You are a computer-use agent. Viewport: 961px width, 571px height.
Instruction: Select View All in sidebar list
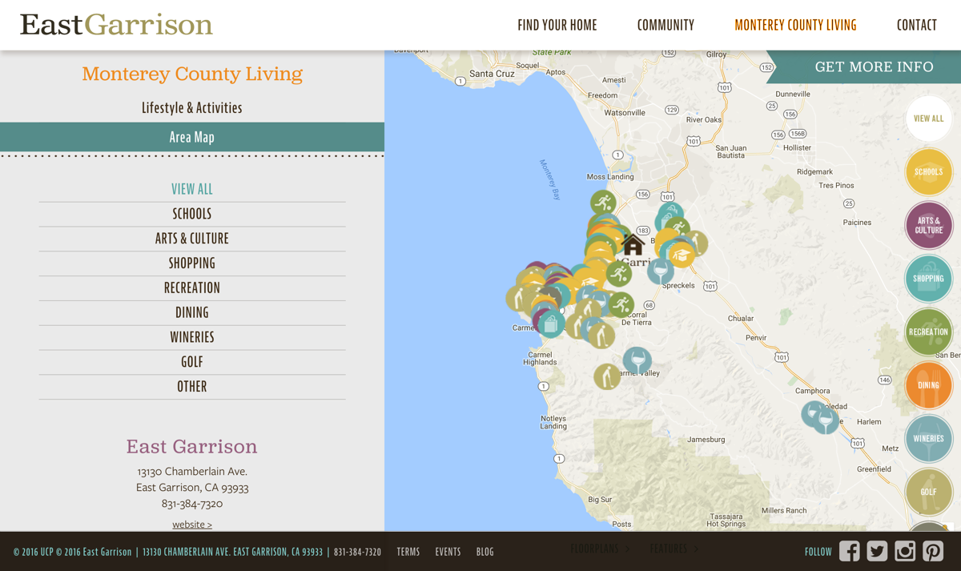coord(192,189)
